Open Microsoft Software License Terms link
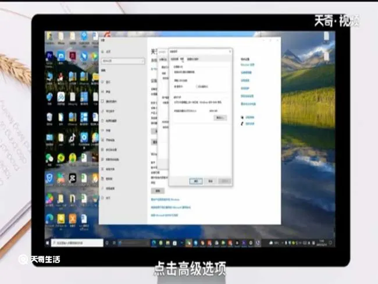 pos(165,215)
